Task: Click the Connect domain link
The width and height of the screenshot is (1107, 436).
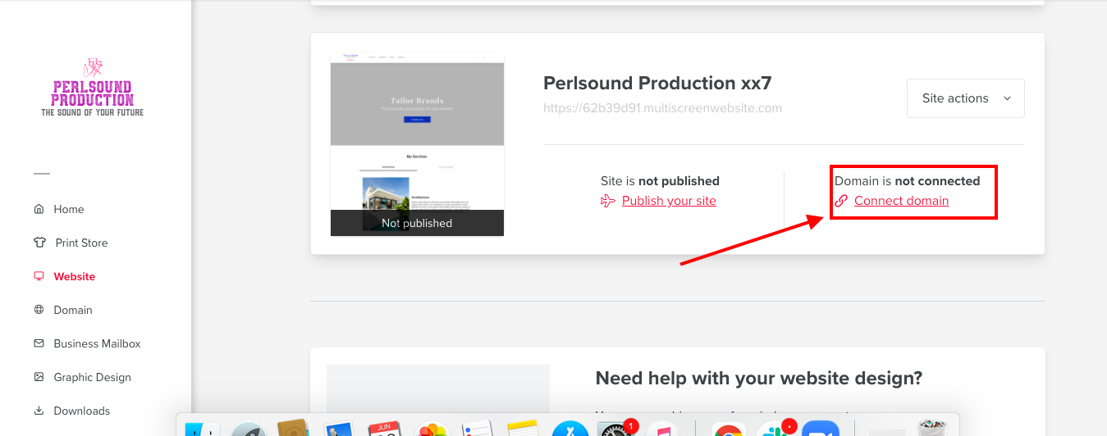Action: [x=901, y=201]
